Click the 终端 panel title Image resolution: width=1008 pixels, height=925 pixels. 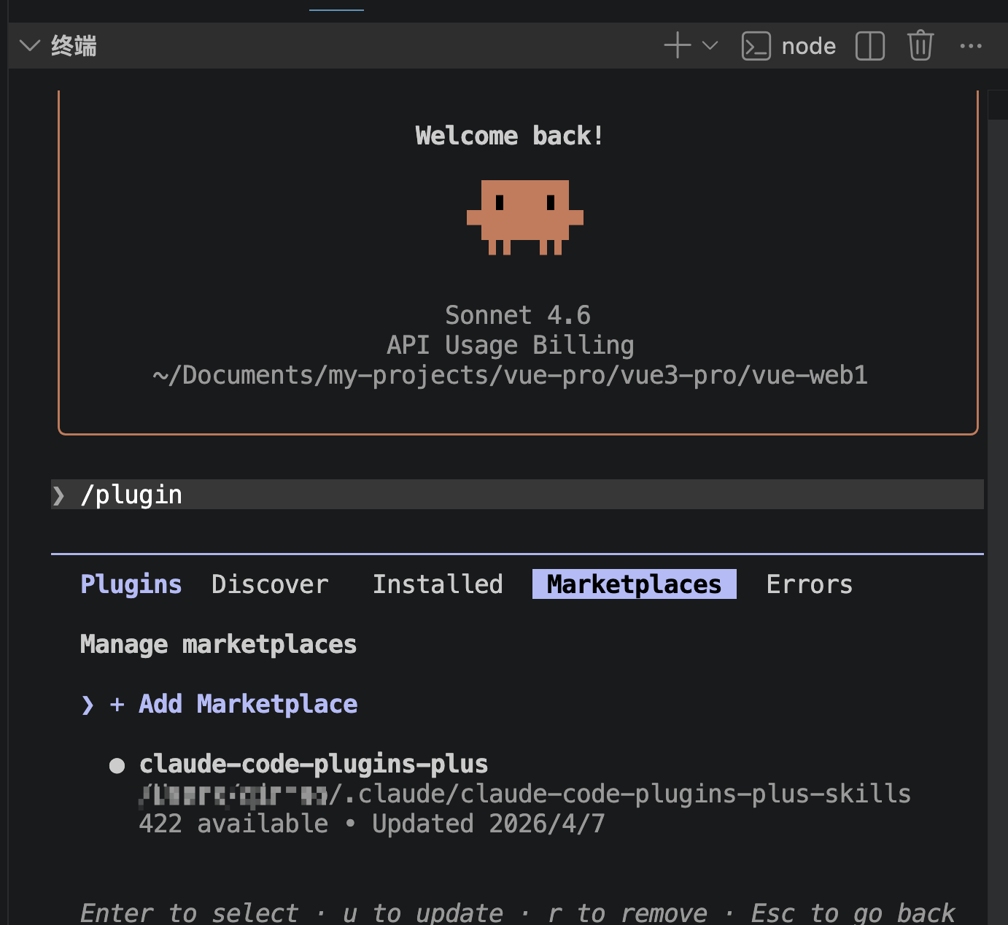[74, 46]
